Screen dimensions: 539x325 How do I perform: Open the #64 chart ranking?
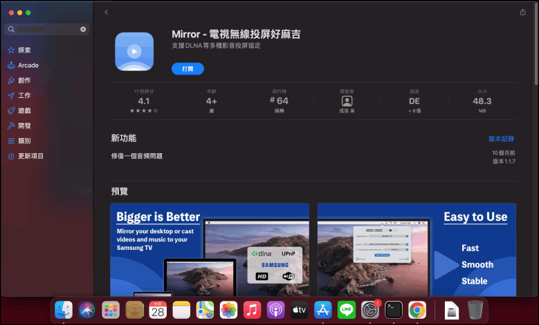pos(279,101)
